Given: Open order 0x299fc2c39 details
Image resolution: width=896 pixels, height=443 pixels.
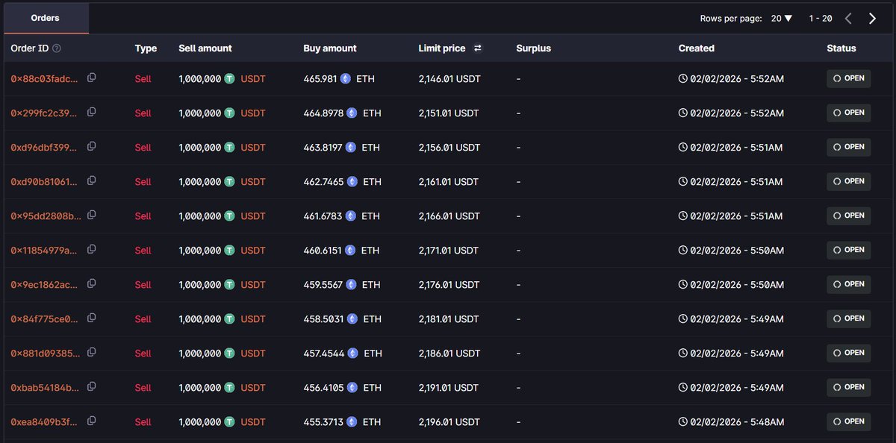Looking at the screenshot, I should (x=44, y=113).
